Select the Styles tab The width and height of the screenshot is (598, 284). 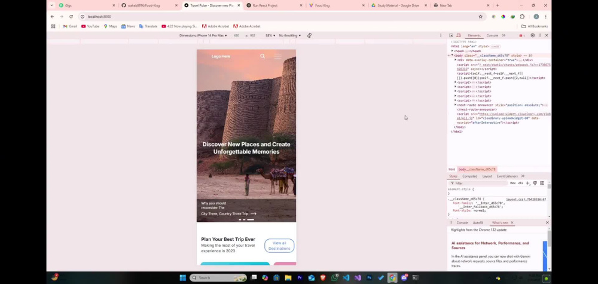pyautogui.click(x=453, y=176)
